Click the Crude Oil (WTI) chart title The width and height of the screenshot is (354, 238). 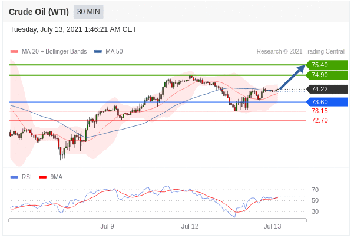click(39, 11)
